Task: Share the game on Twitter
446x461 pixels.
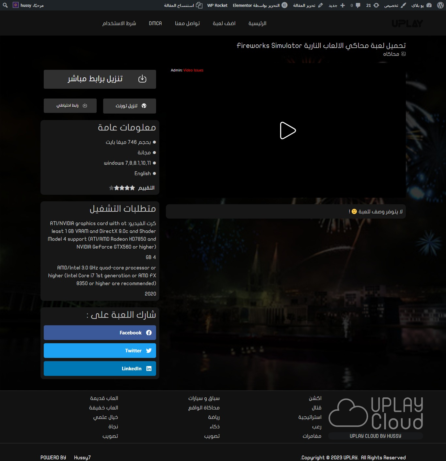Action: click(100, 350)
